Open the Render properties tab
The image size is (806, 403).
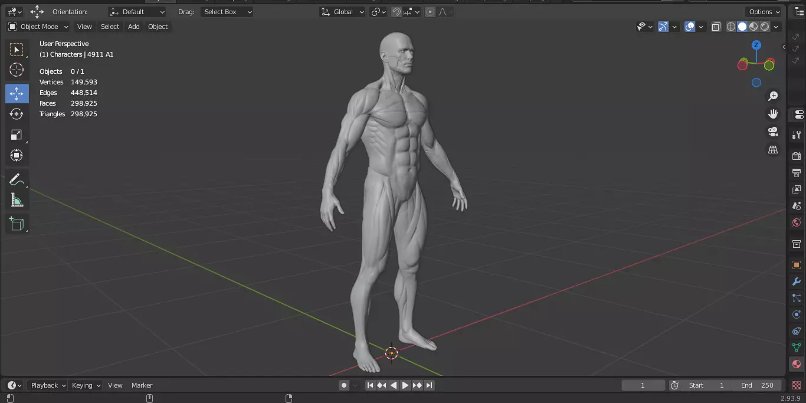tap(797, 156)
